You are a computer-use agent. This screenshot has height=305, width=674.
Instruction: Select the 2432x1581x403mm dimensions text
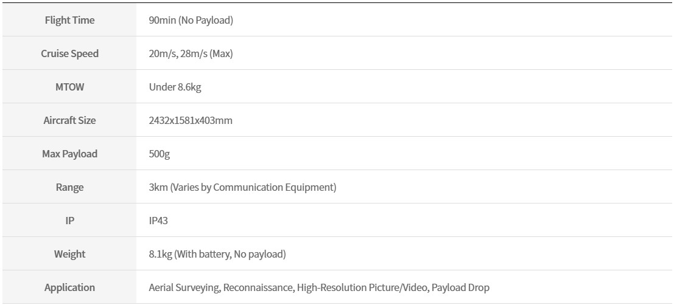[x=191, y=120]
